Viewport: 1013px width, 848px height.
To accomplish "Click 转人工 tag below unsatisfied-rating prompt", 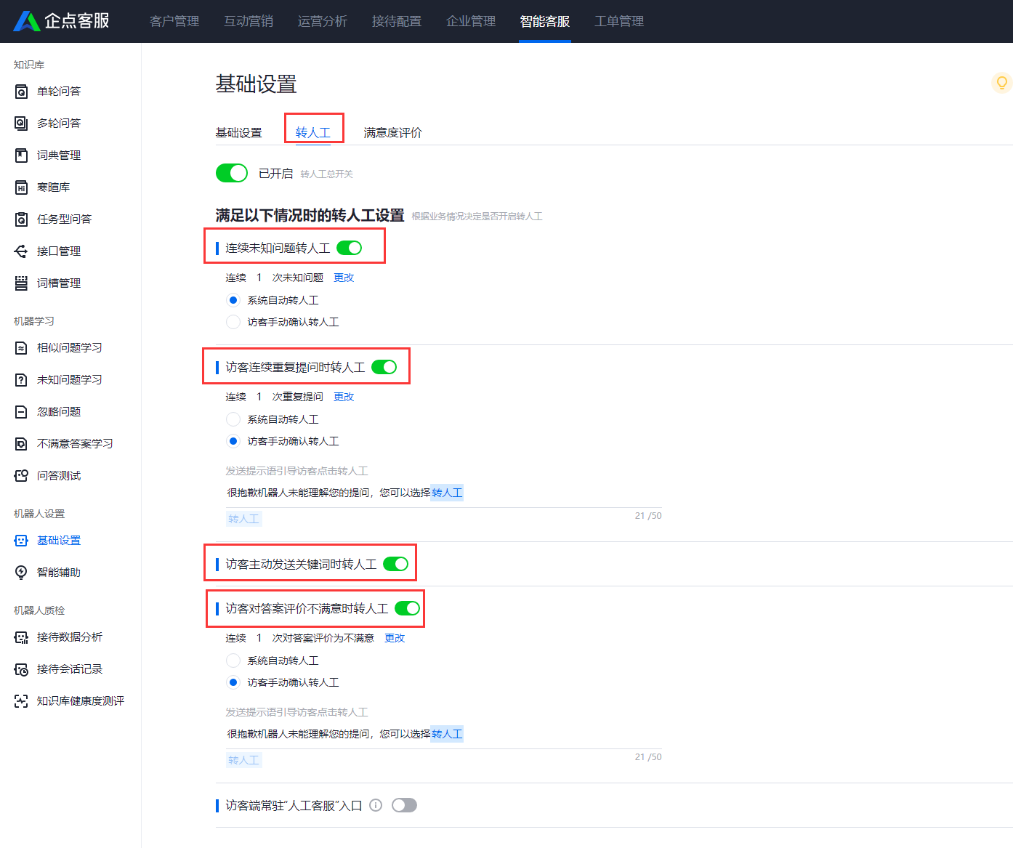I will click(243, 760).
